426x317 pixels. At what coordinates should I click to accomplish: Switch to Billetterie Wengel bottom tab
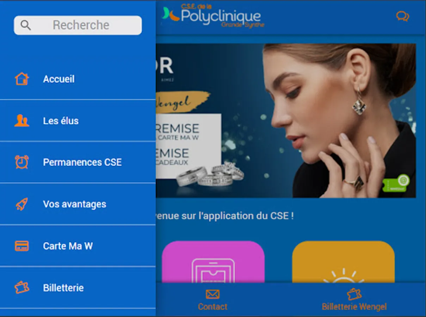coord(354,300)
